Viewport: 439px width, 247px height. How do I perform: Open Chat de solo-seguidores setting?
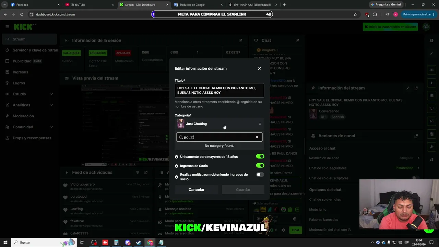tap(364, 168)
